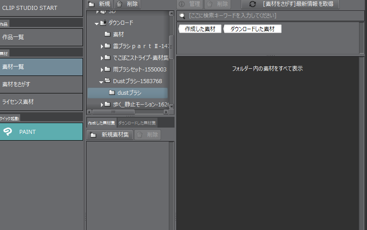Expand 雲ブラシpartⅡ folder
Image resolution: width=367 pixels, height=230 pixels.
102,46
